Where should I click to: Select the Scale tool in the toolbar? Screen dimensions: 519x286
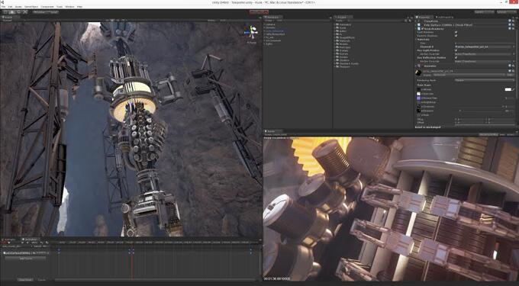click(25, 12)
